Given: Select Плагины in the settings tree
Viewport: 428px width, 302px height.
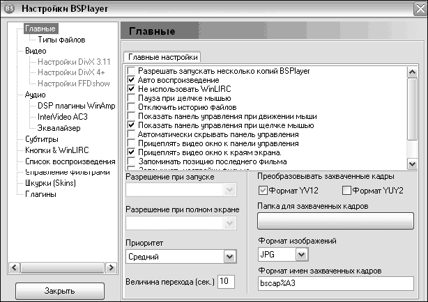Looking at the screenshot, I should pyautogui.click(x=40, y=194).
